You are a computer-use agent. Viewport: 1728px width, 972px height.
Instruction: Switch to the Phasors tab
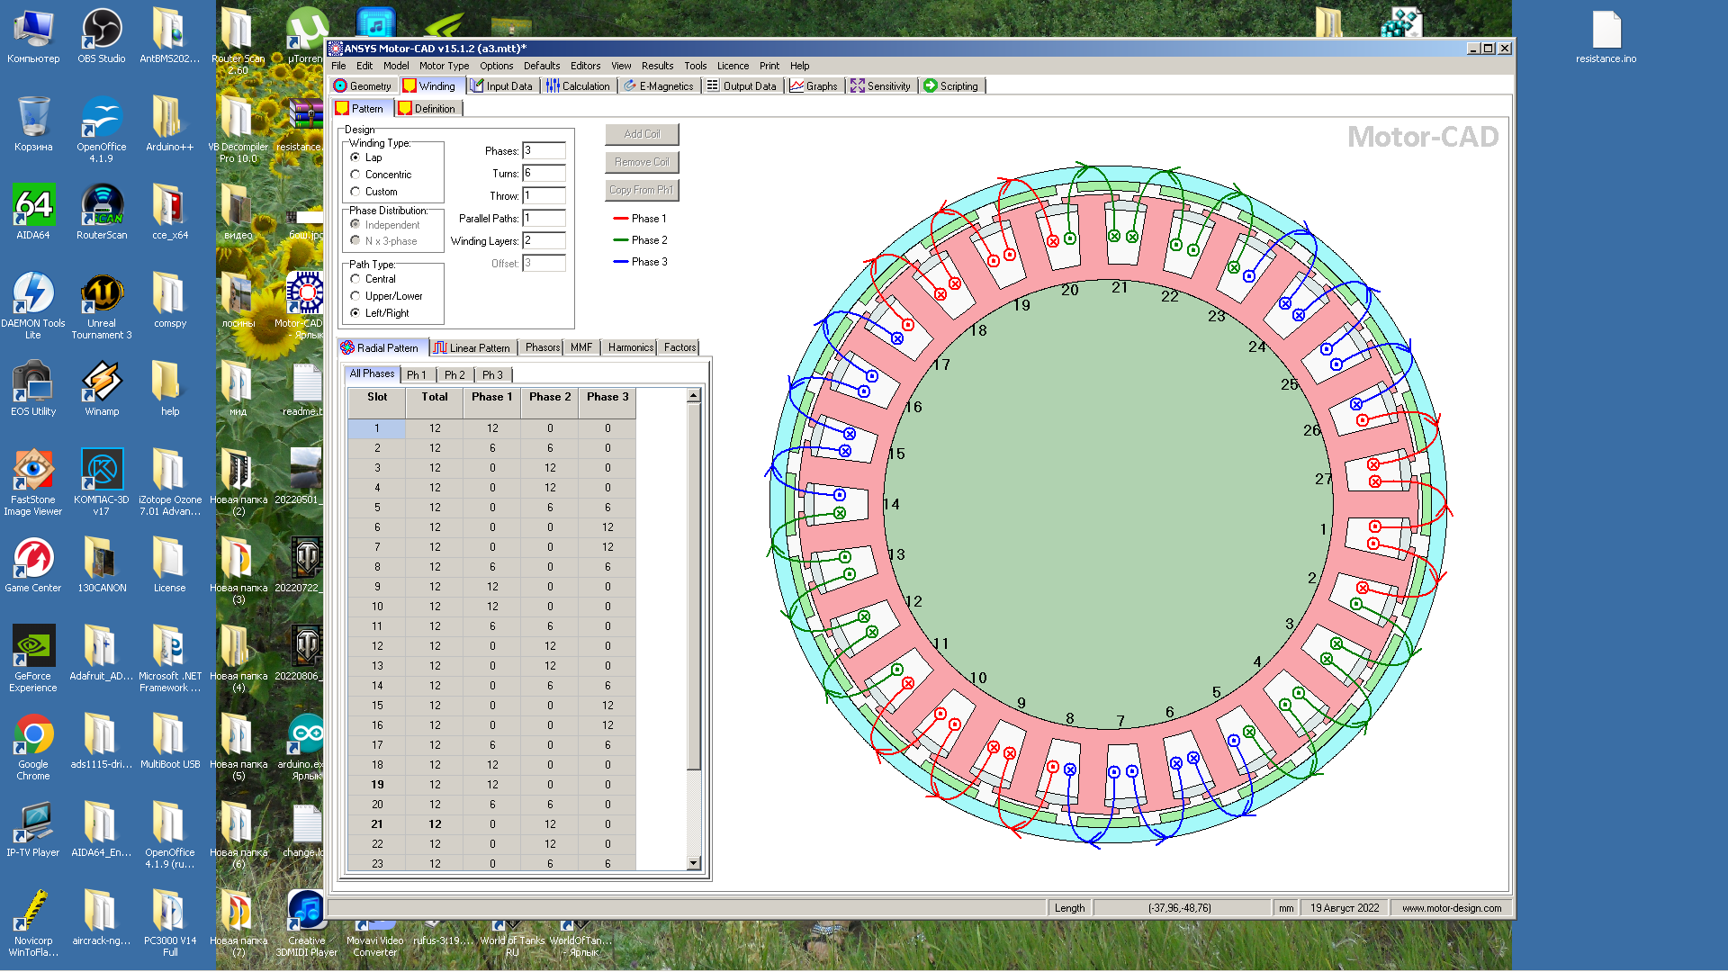coord(543,347)
